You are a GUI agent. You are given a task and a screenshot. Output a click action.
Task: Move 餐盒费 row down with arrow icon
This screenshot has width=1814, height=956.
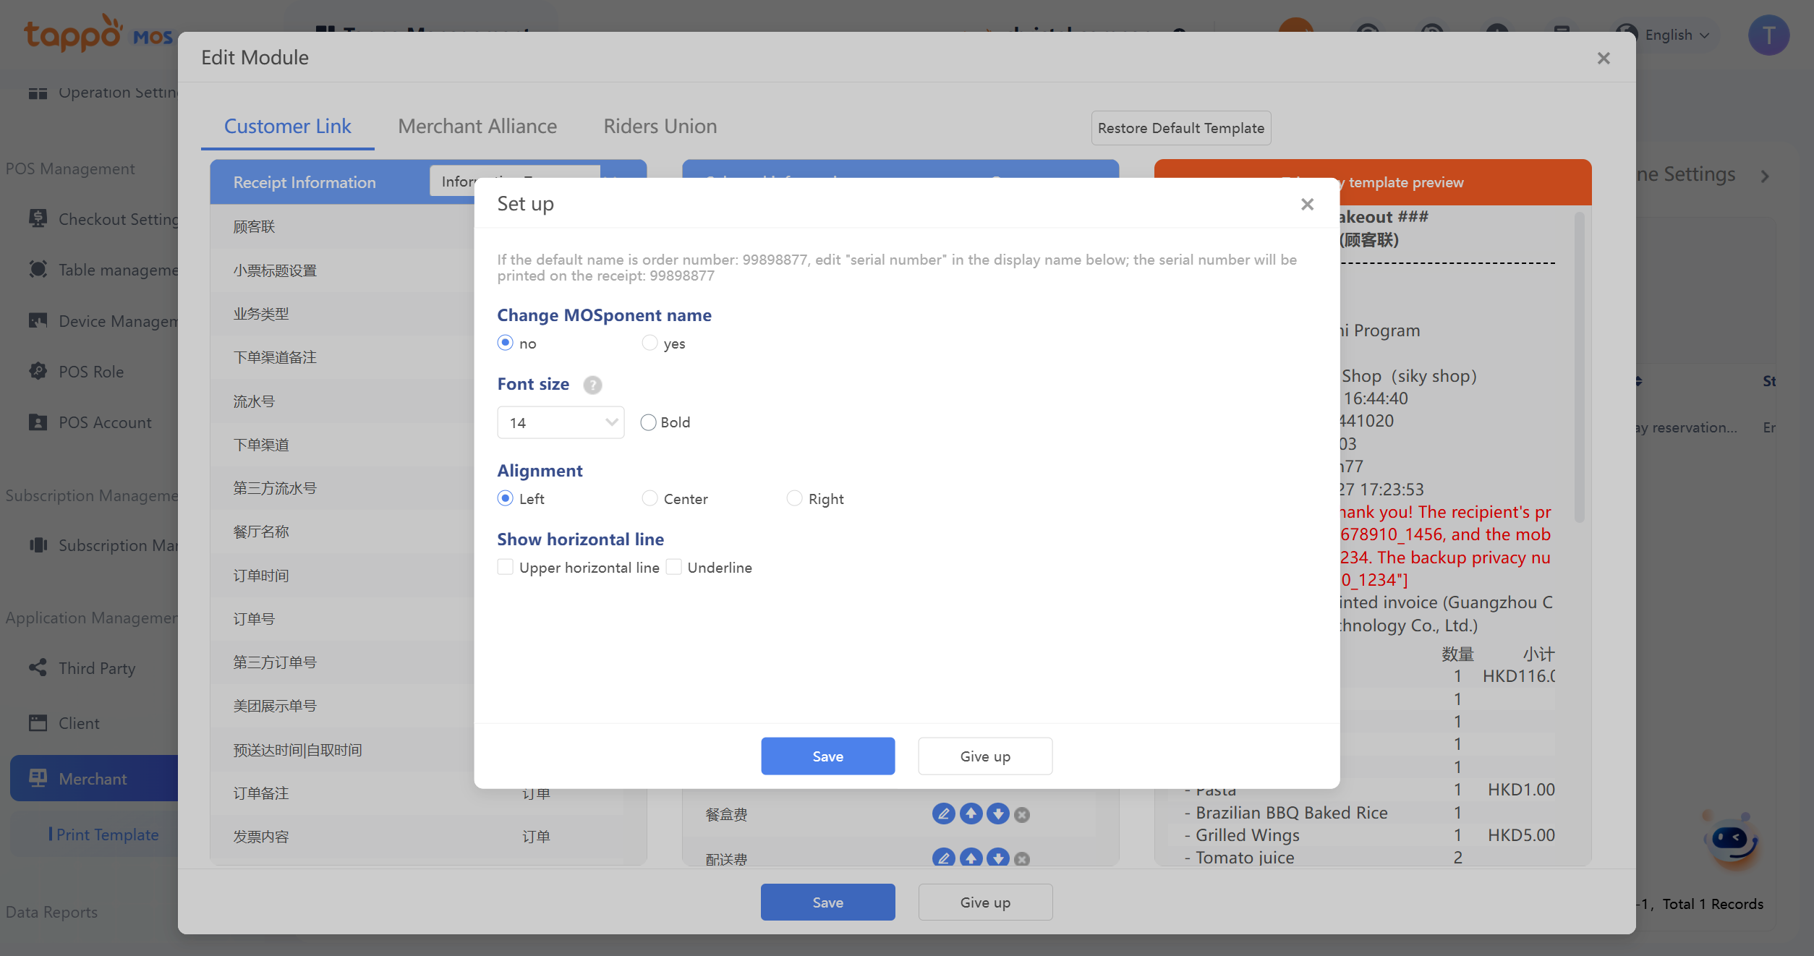(x=998, y=814)
